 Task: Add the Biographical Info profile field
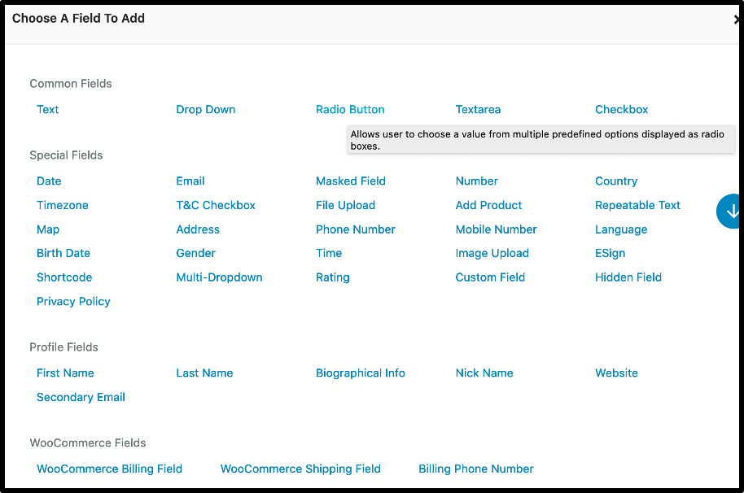click(360, 373)
